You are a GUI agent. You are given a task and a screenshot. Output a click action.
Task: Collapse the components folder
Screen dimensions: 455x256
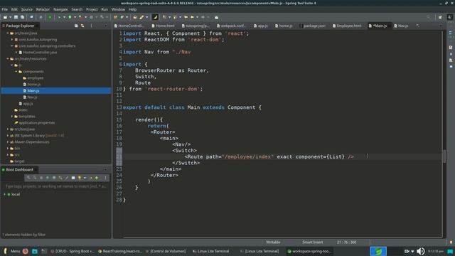click(x=16, y=72)
